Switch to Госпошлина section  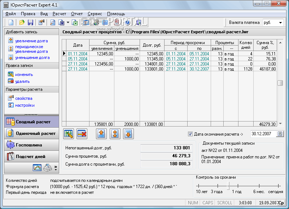31,145
